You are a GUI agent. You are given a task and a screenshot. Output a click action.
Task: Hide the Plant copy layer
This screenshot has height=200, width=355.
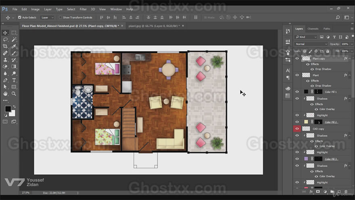pyautogui.click(x=297, y=59)
